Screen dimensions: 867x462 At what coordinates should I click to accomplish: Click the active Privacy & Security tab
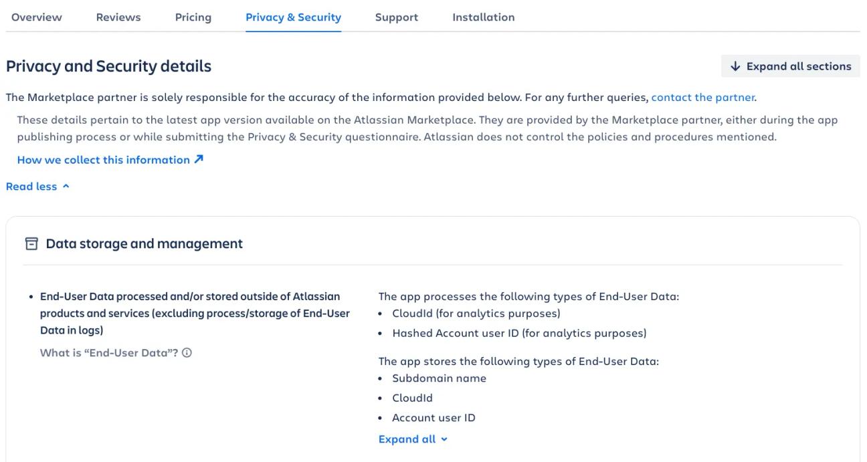[293, 17]
